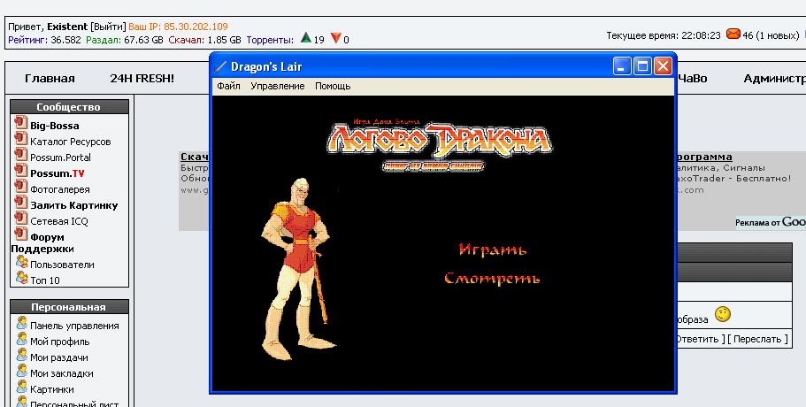
Task: Click the icon beside Топ 10
Action: coord(21,278)
